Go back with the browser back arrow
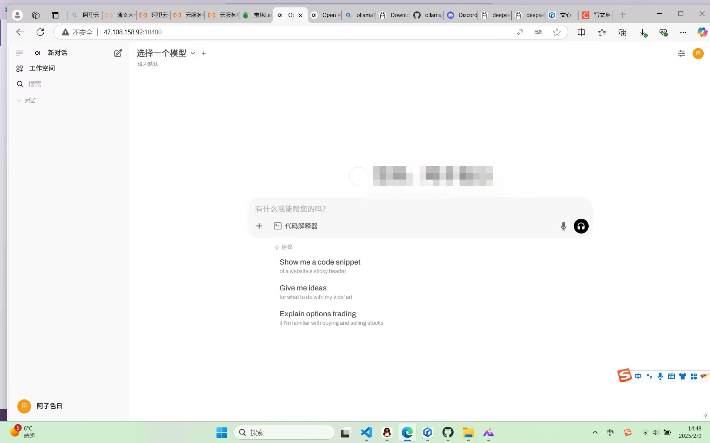Image resolution: width=710 pixels, height=443 pixels. click(20, 32)
